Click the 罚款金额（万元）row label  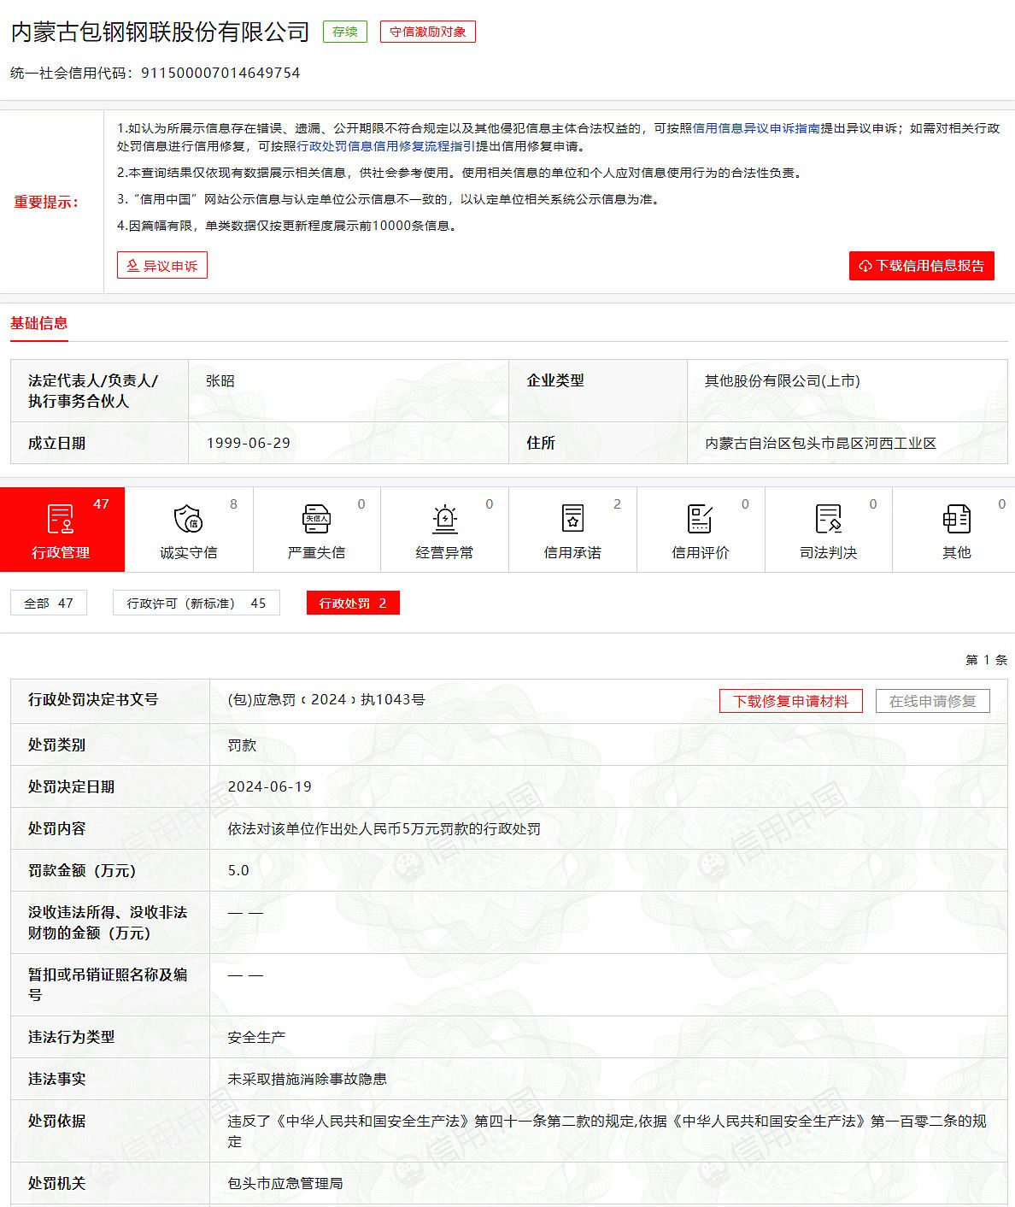(x=82, y=870)
